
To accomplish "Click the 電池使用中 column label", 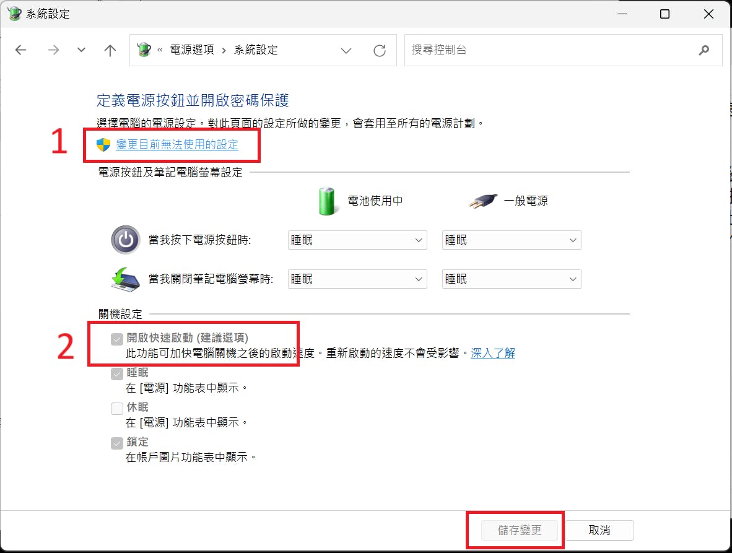I will pos(375,201).
